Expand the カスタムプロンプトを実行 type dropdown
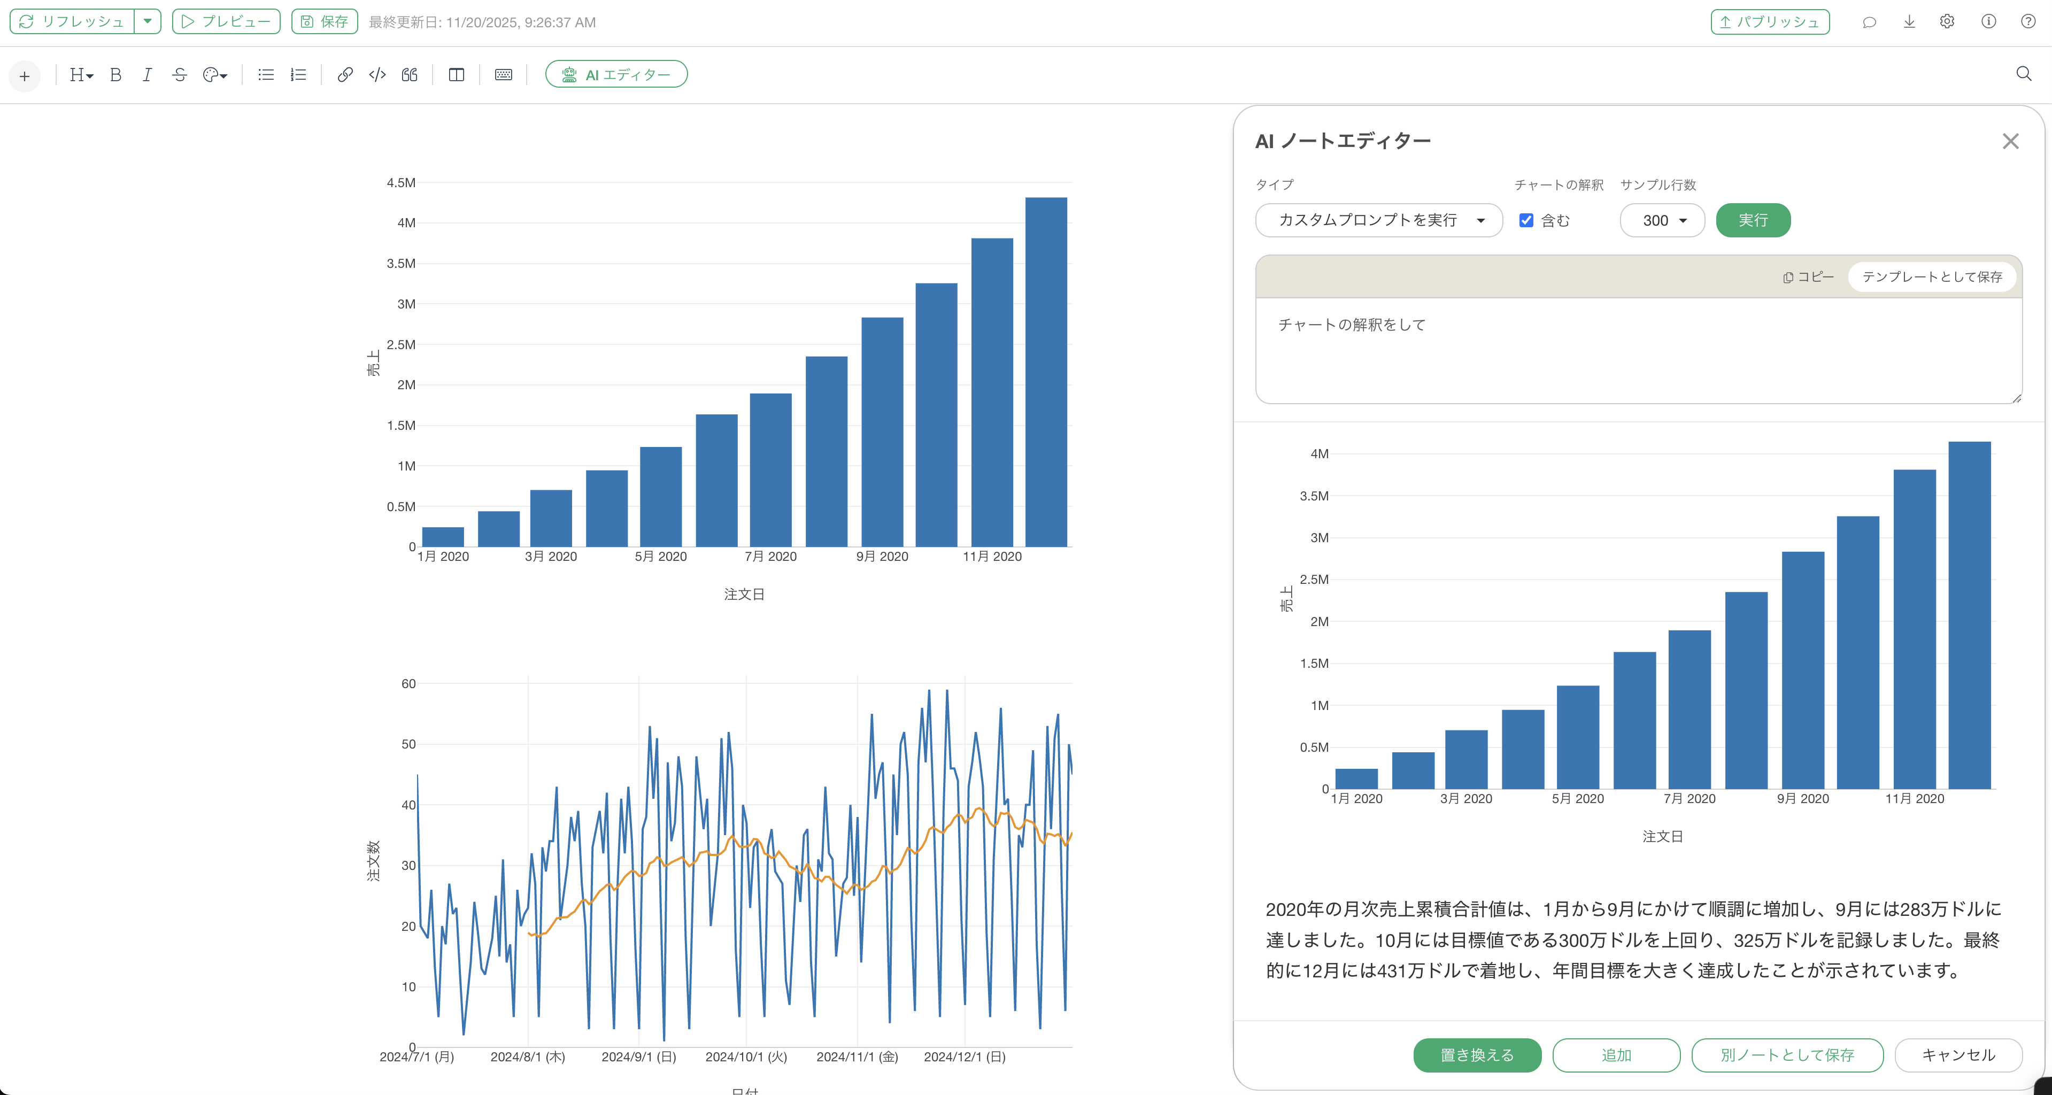Screen dimensions: 2052x1095 click(1379, 221)
